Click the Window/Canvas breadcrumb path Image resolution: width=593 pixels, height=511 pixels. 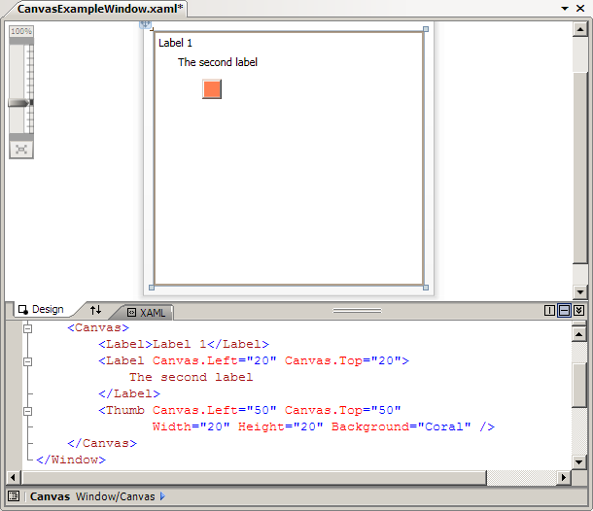[116, 496]
